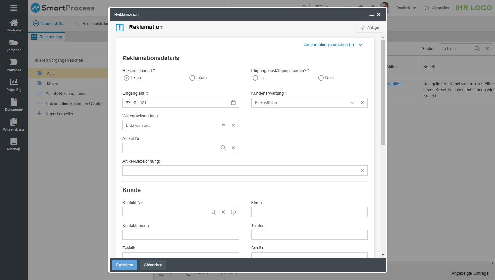This screenshot has width=495, height=280.
Task: Select the Intern radio button
Action: click(x=192, y=78)
